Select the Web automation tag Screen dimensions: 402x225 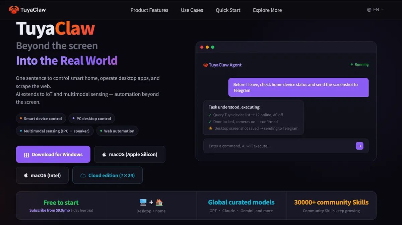tap(117, 131)
